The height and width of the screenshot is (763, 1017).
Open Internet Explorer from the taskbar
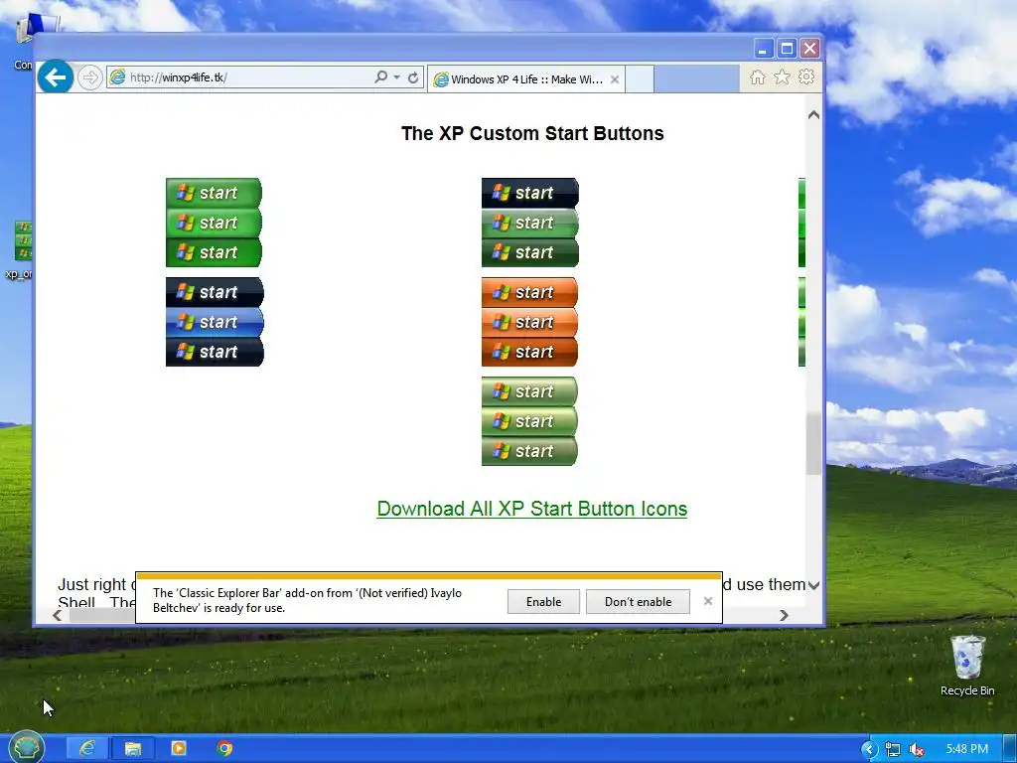87,748
